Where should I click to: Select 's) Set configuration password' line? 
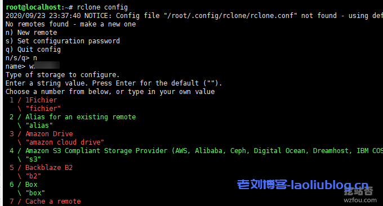(x=63, y=41)
